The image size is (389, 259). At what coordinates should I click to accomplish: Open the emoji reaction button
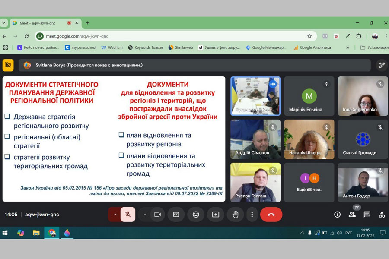(196, 215)
